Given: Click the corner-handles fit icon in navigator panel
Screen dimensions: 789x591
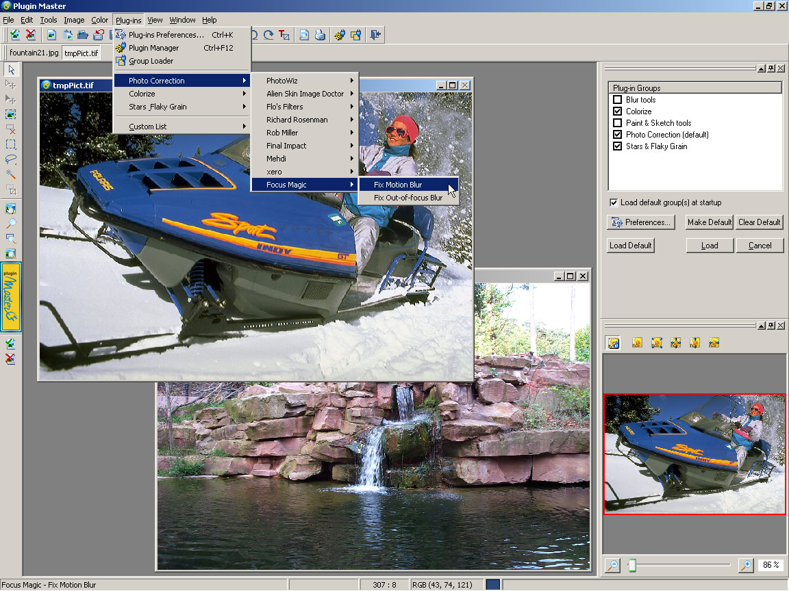Looking at the screenshot, I should 656,343.
